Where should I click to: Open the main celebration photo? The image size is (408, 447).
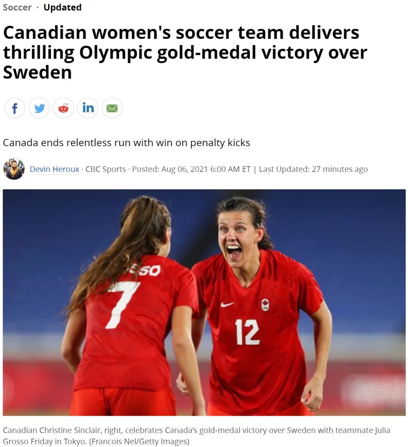point(204,302)
